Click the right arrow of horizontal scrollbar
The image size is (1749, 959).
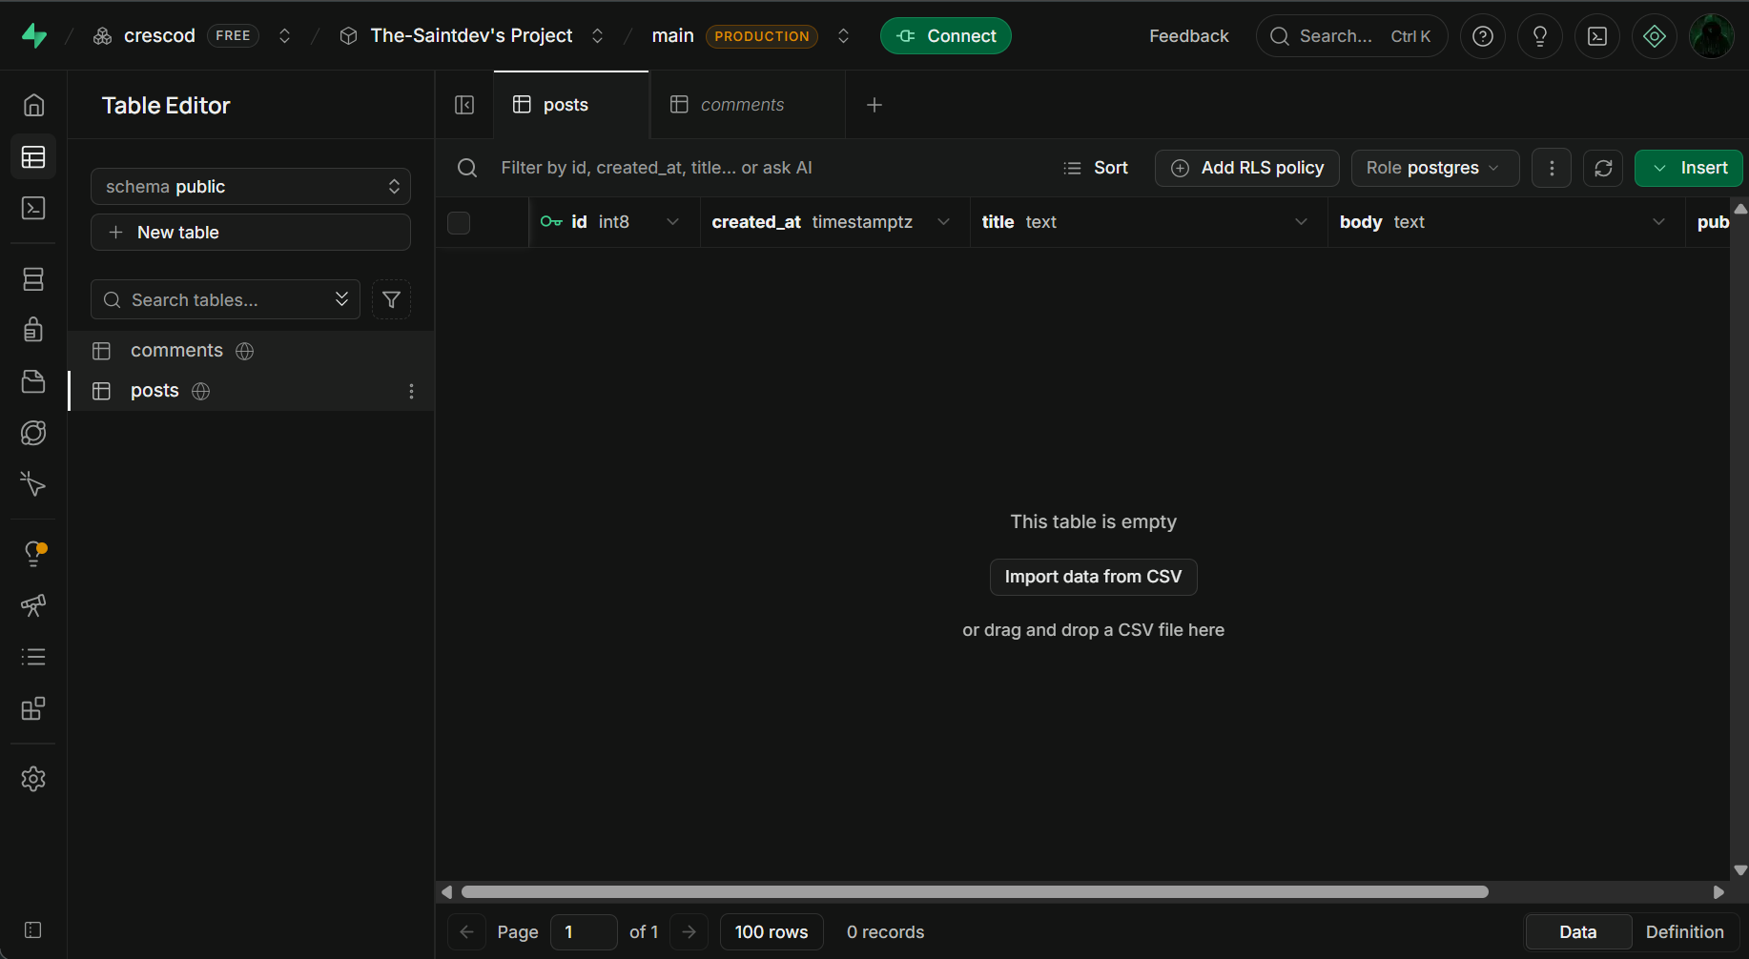1718,892
